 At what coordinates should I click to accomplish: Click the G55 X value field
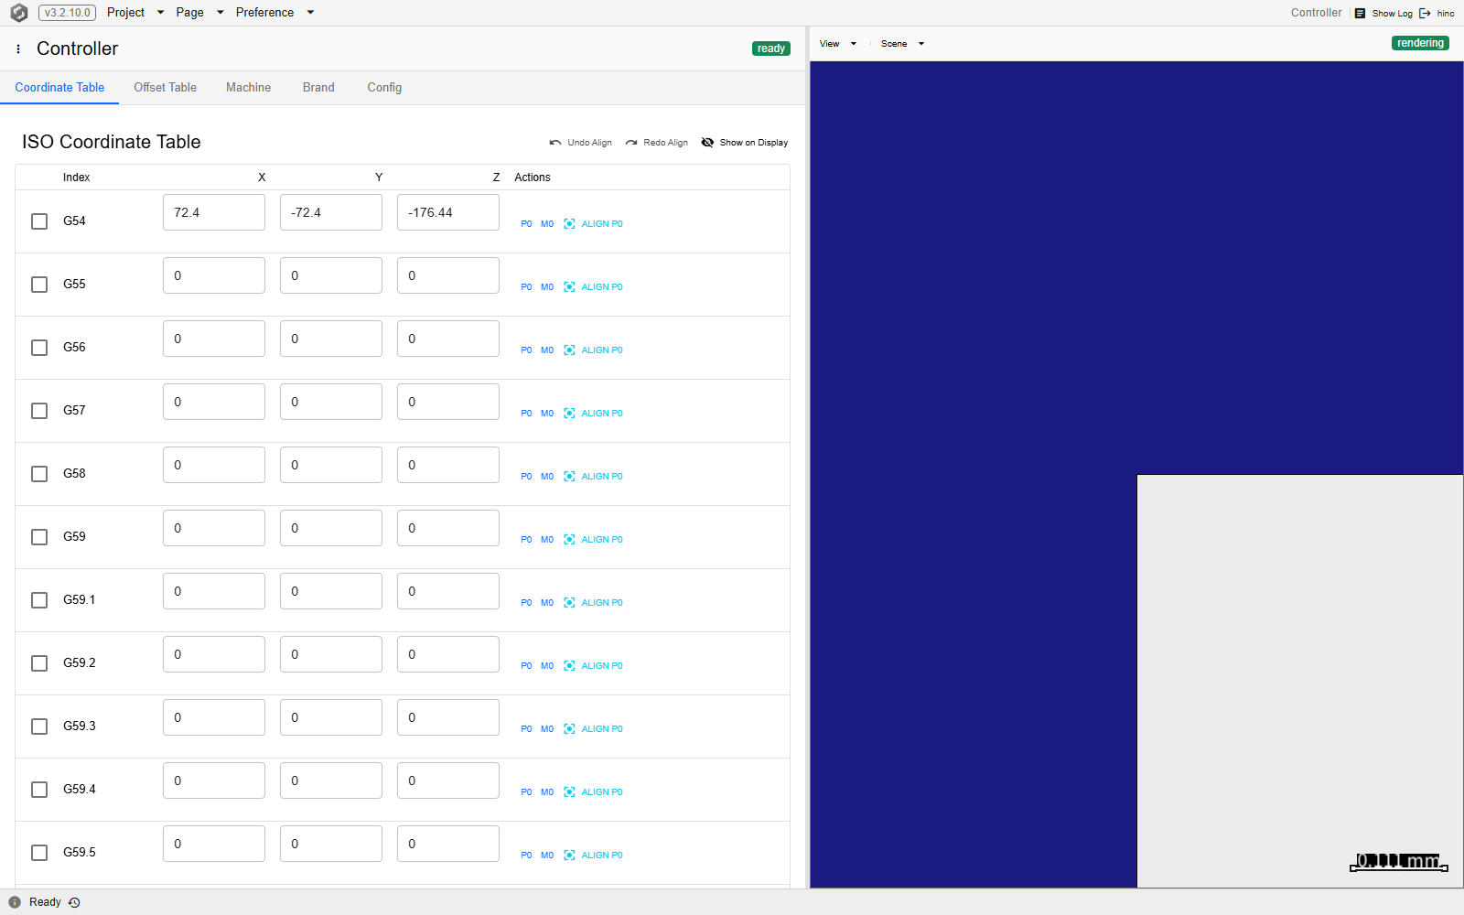click(x=214, y=275)
